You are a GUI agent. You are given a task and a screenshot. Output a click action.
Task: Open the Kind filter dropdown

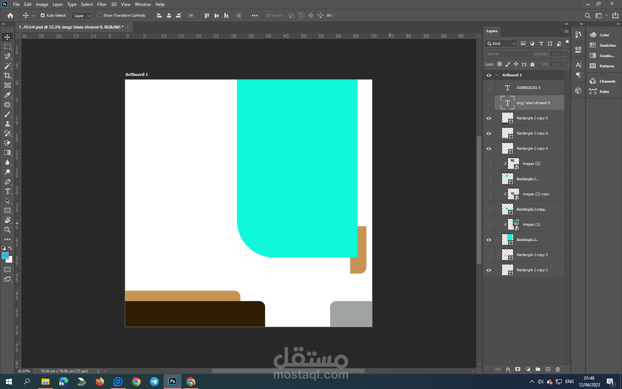(x=501, y=43)
